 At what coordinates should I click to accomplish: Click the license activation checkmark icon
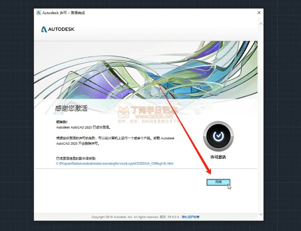click(218, 136)
